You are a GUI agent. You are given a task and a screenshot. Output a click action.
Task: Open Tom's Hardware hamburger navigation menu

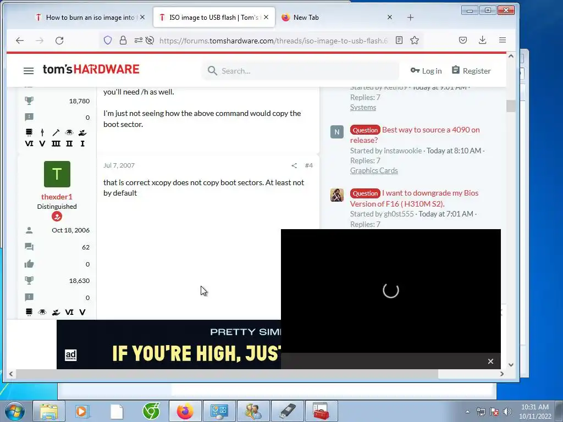pyautogui.click(x=29, y=71)
